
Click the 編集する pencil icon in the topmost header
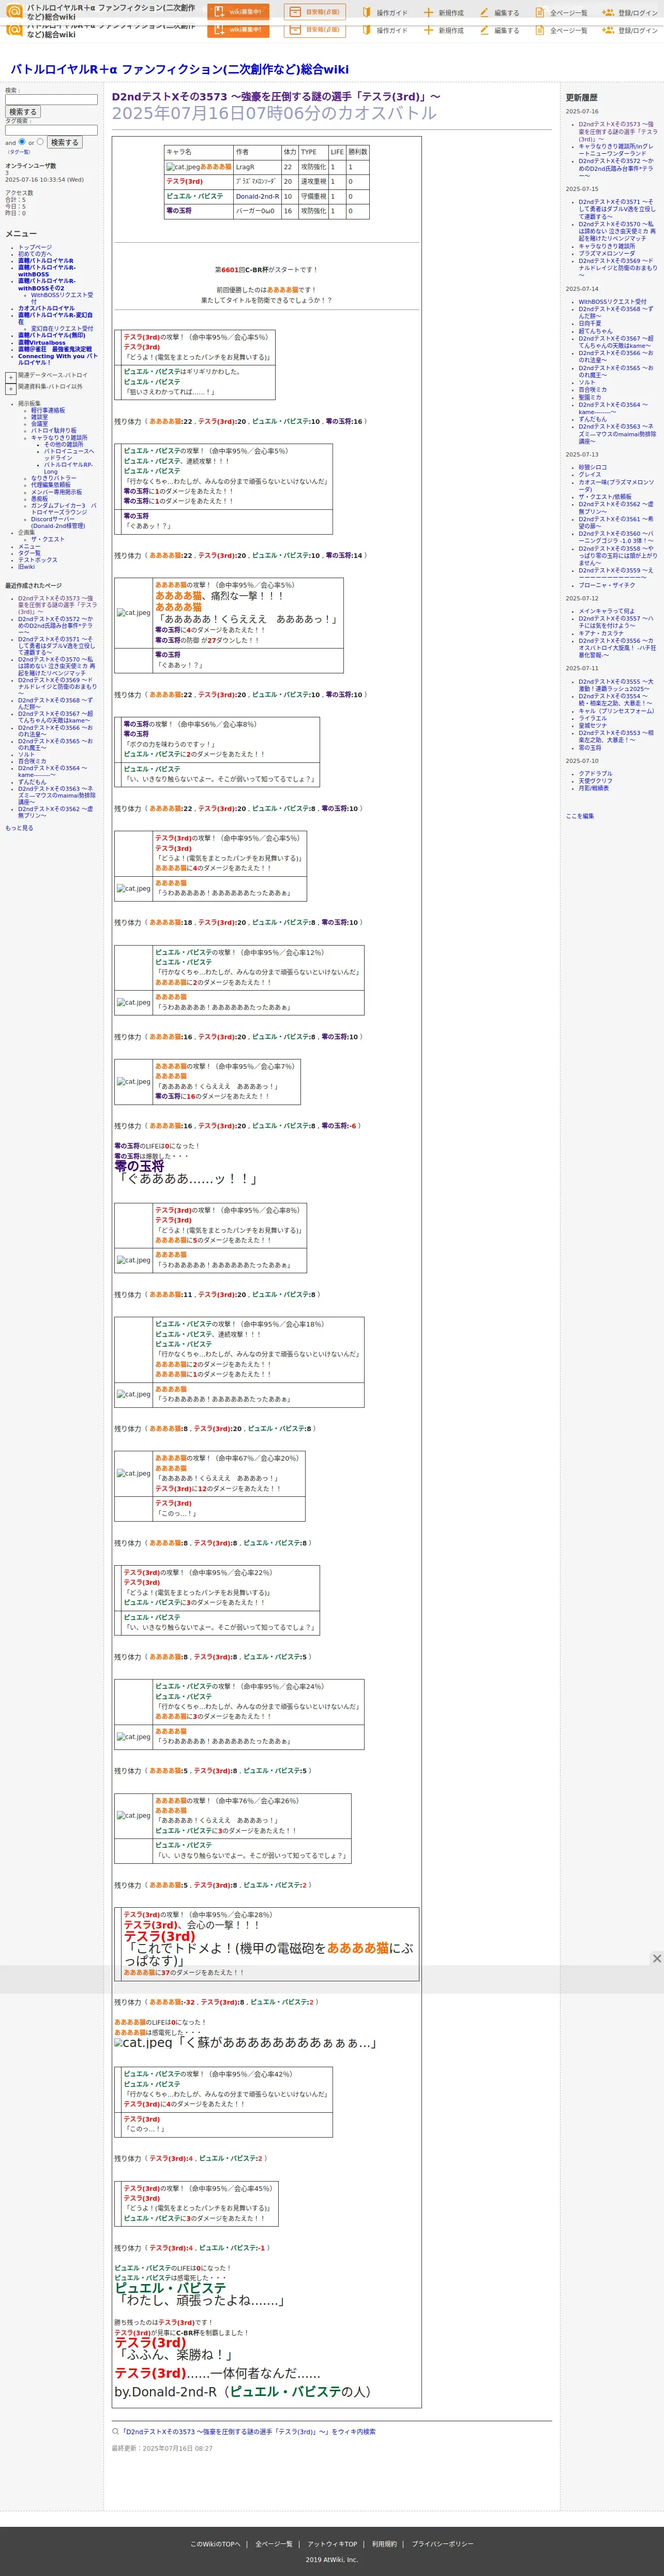(x=484, y=13)
